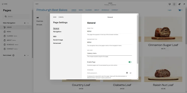
Task: Click MENU in the site navigation
Action: point(81,10)
